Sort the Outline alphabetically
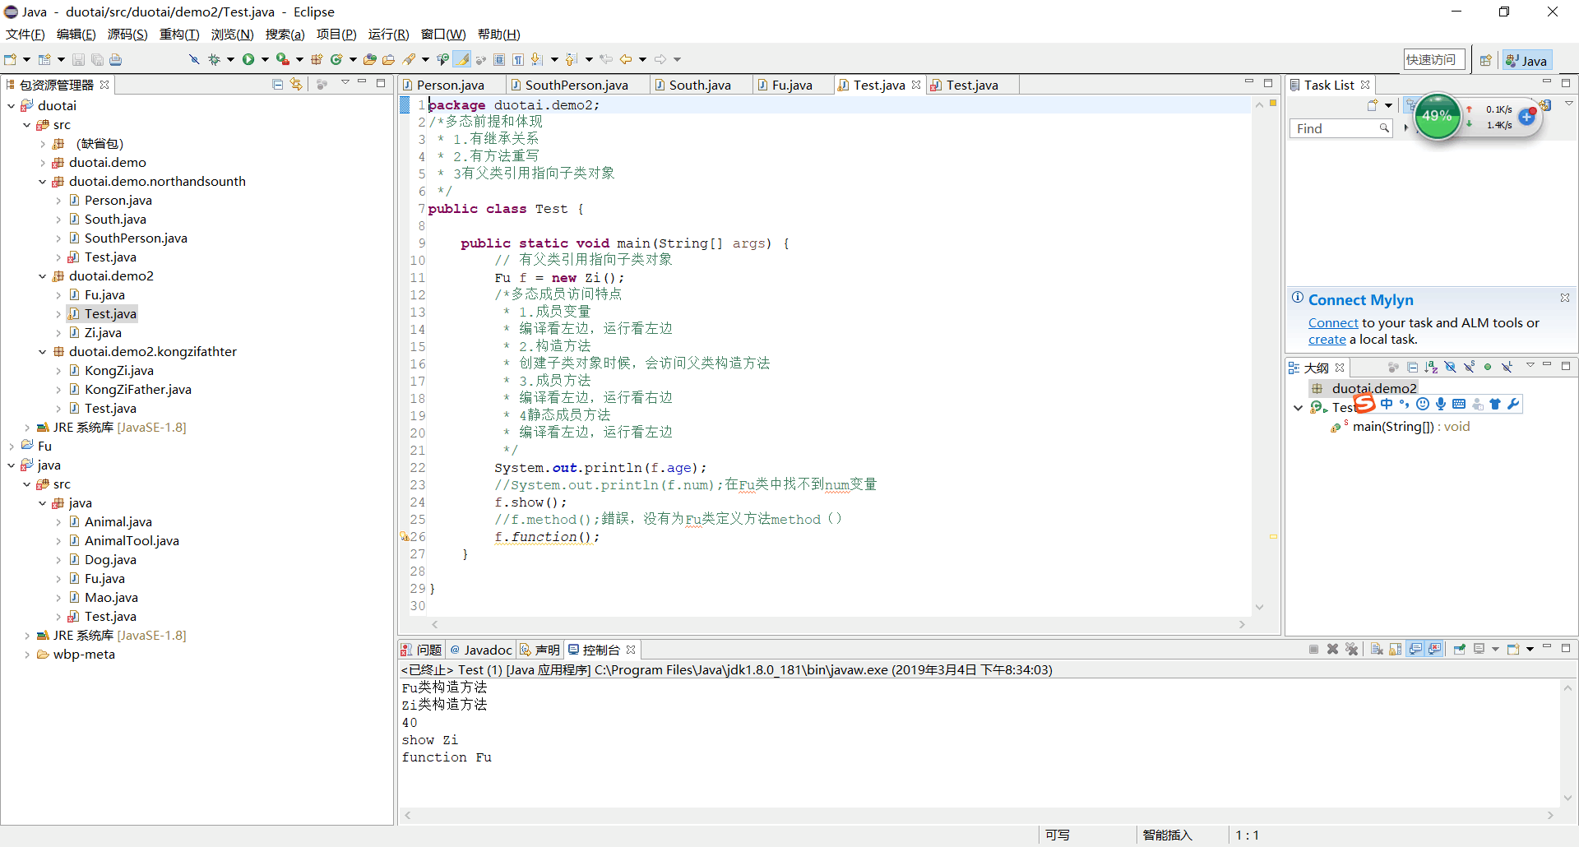The height and width of the screenshot is (847, 1579). coord(1431,367)
